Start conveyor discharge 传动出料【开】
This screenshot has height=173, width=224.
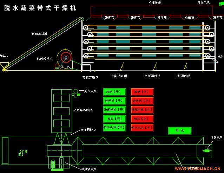114,127
